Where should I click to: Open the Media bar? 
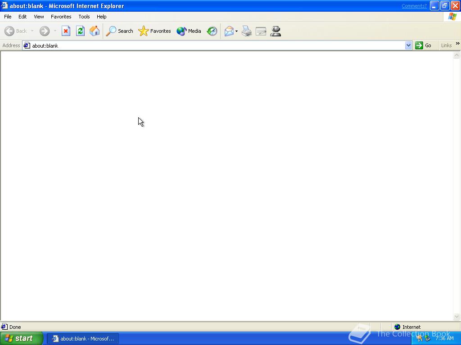point(189,31)
